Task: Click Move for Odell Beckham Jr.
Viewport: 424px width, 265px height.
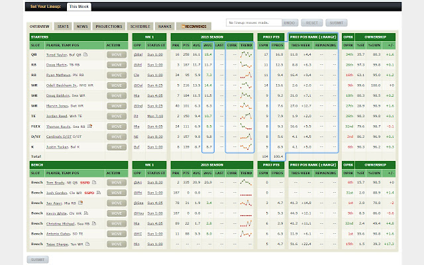Action: 117,85
